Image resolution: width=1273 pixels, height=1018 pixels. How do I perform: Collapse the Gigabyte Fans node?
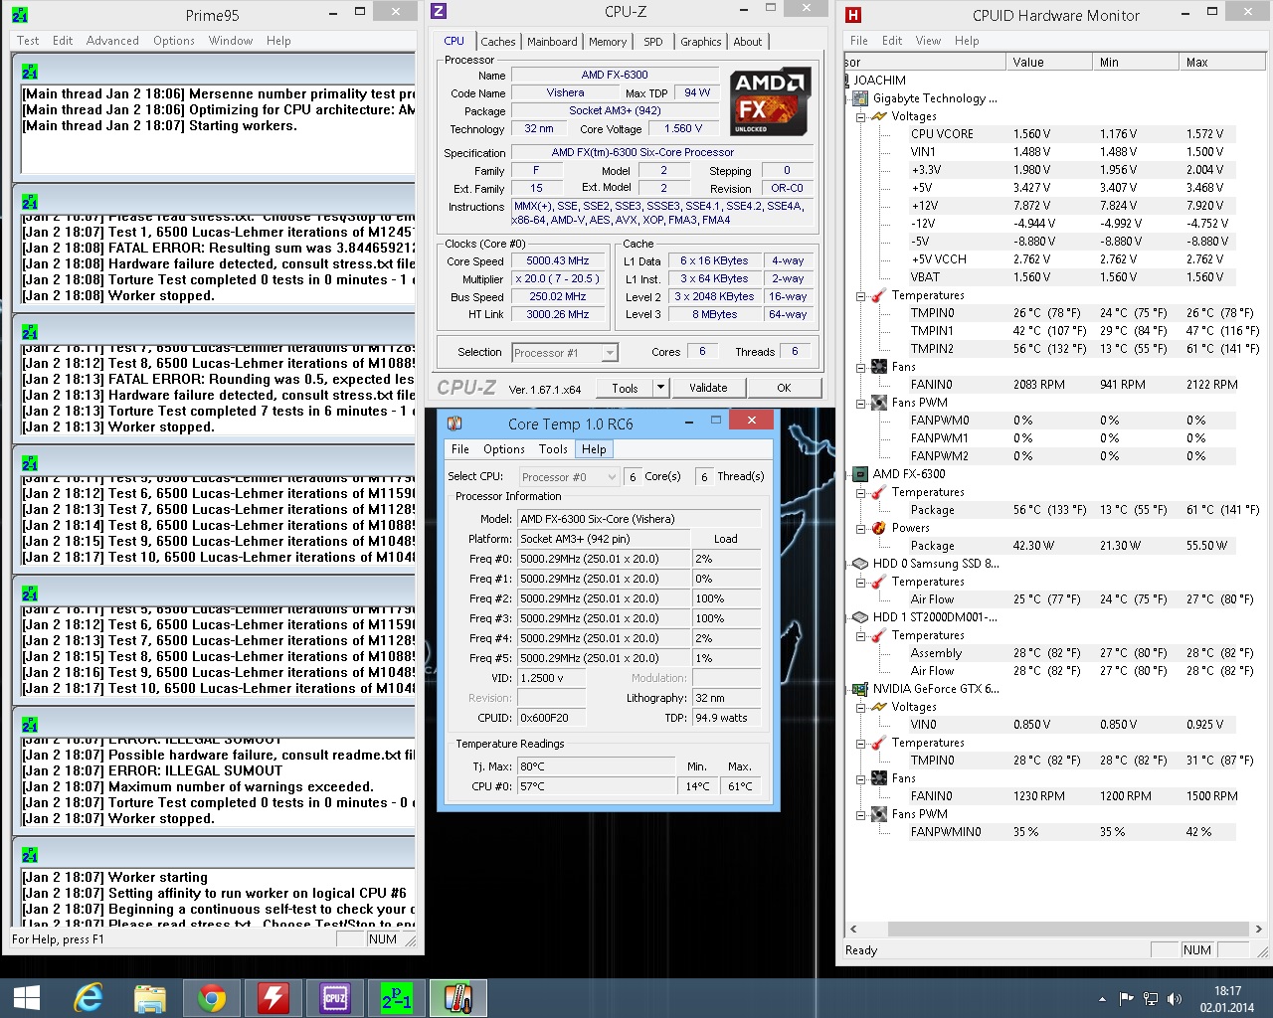pos(861,367)
